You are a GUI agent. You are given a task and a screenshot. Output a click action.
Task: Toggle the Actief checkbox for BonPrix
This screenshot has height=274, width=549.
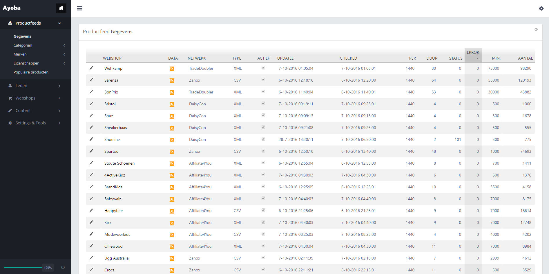click(x=263, y=91)
